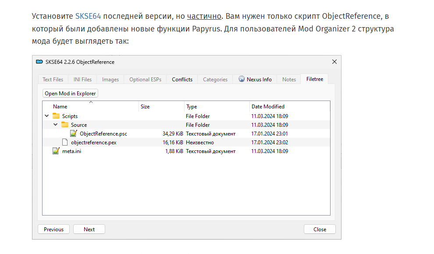Select the Categories tab
This screenshot has width=434, height=254.
tap(215, 80)
